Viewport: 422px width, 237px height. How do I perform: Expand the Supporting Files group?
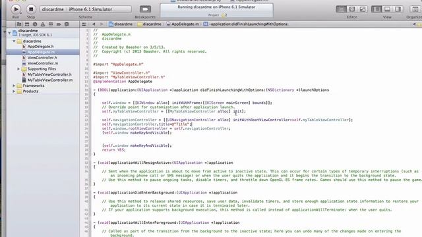pos(18,68)
